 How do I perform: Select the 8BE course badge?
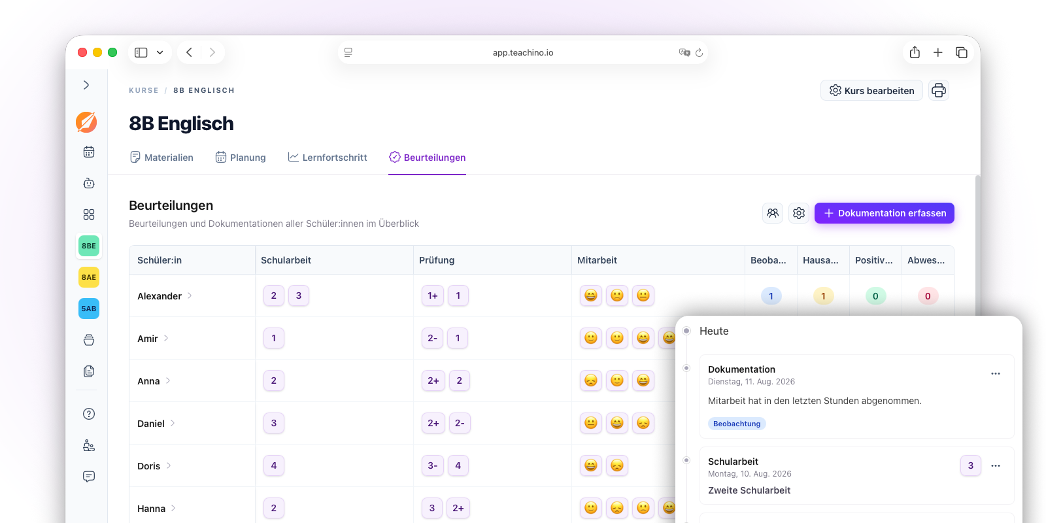pos(89,246)
